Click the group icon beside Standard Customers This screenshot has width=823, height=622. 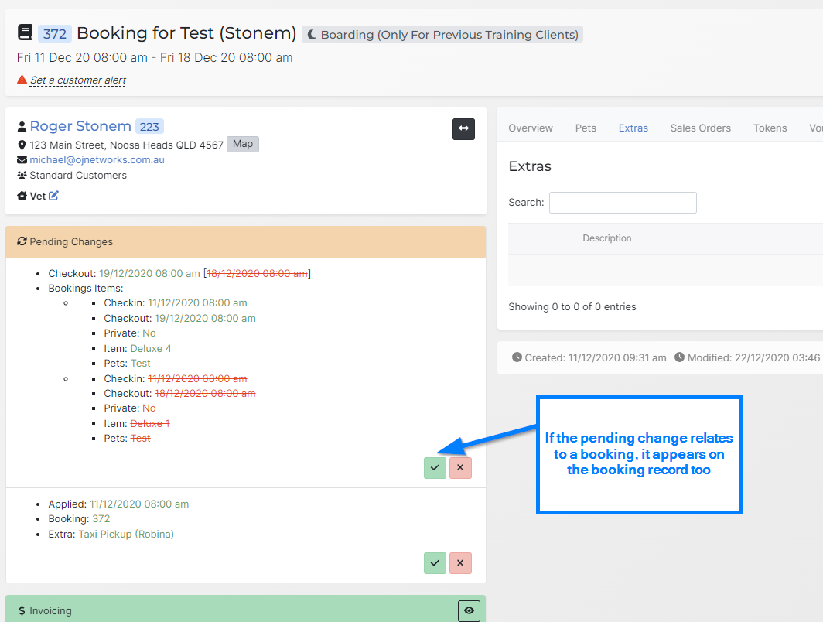pos(22,176)
